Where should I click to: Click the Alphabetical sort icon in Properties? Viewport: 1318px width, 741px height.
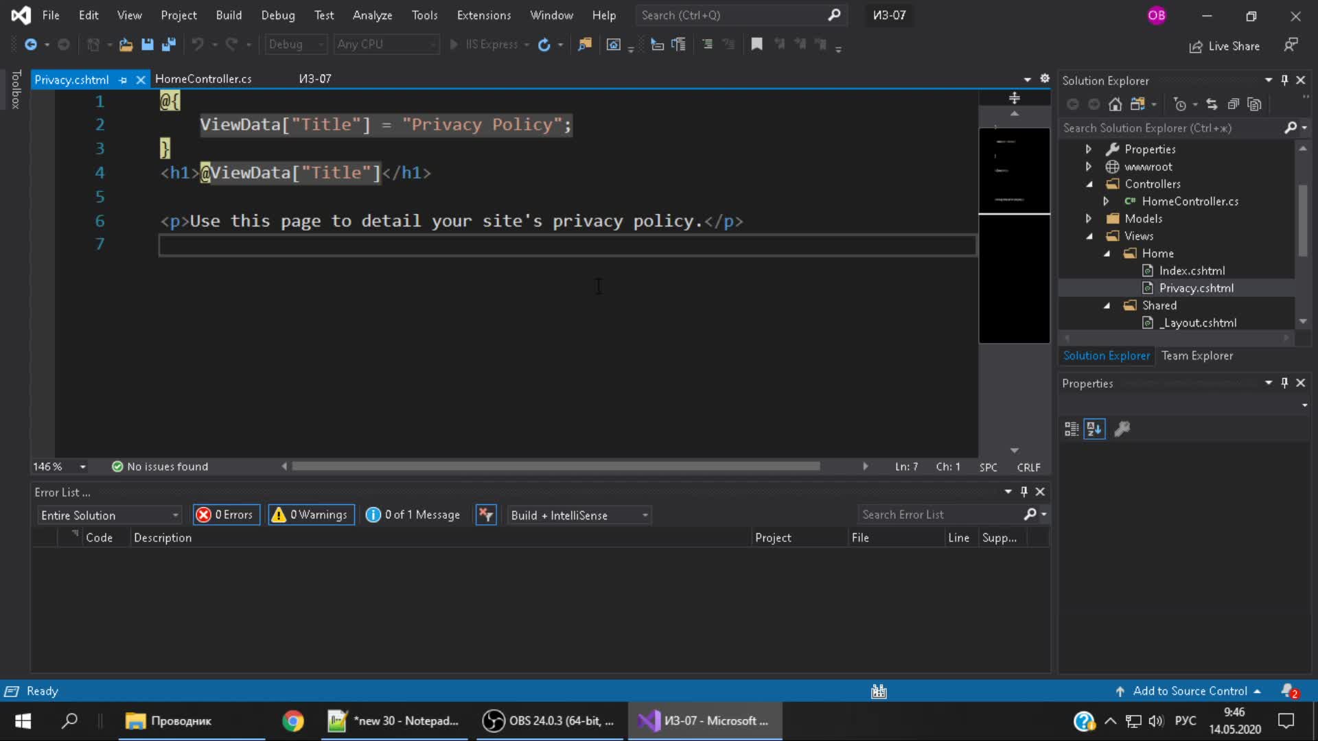click(1095, 430)
